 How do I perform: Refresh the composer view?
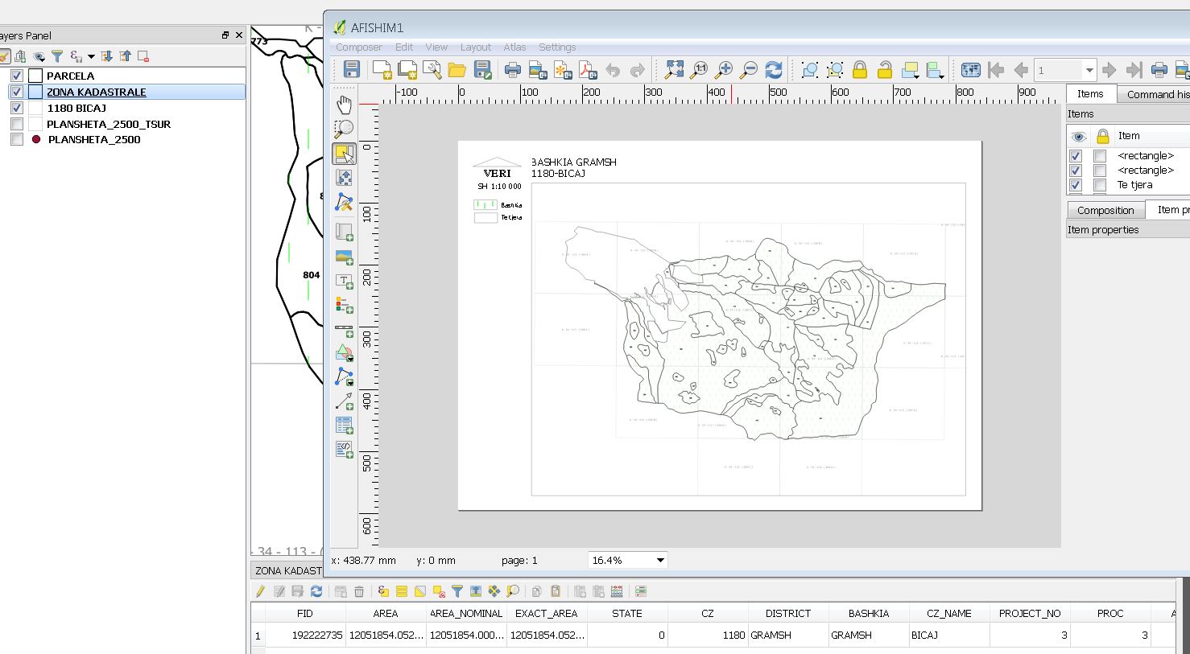(x=774, y=70)
